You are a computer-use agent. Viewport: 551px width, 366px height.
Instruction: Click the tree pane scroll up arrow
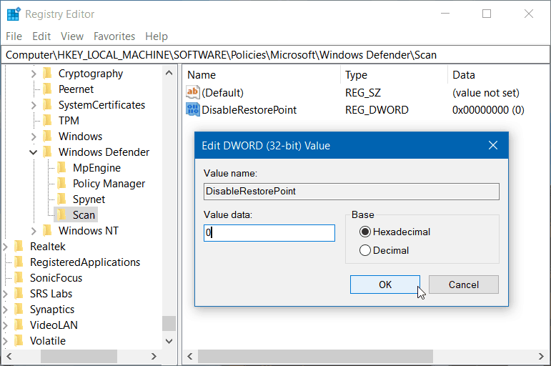point(169,73)
